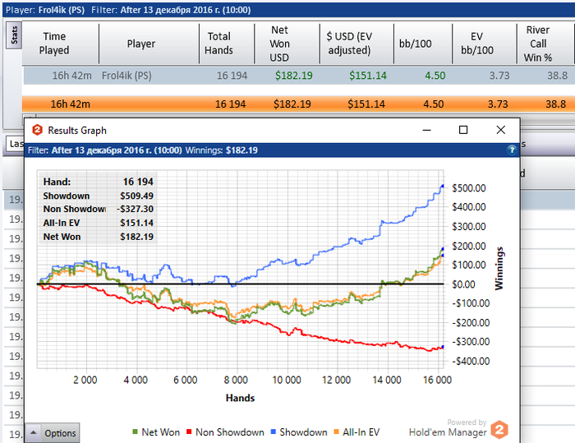Click the orange totals row $182.19 value

[292, 104]
